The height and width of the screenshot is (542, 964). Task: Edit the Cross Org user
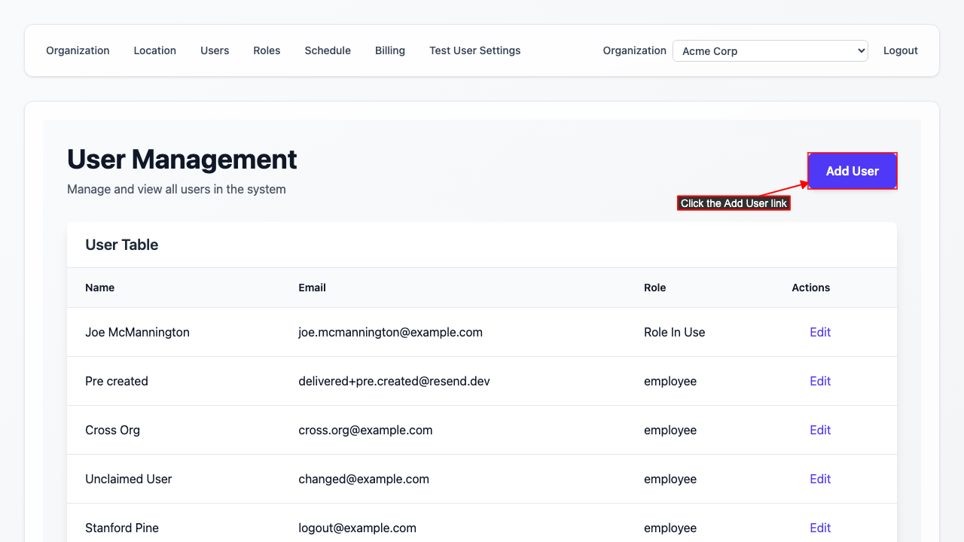[x=820, y=430]
